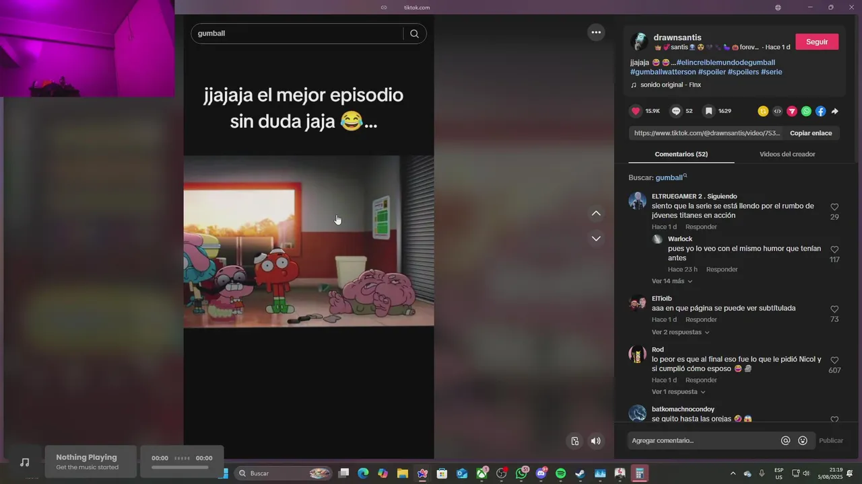Reply to Rod's comment
This screenshot has width=862, height=484.
tap(701, 380)
